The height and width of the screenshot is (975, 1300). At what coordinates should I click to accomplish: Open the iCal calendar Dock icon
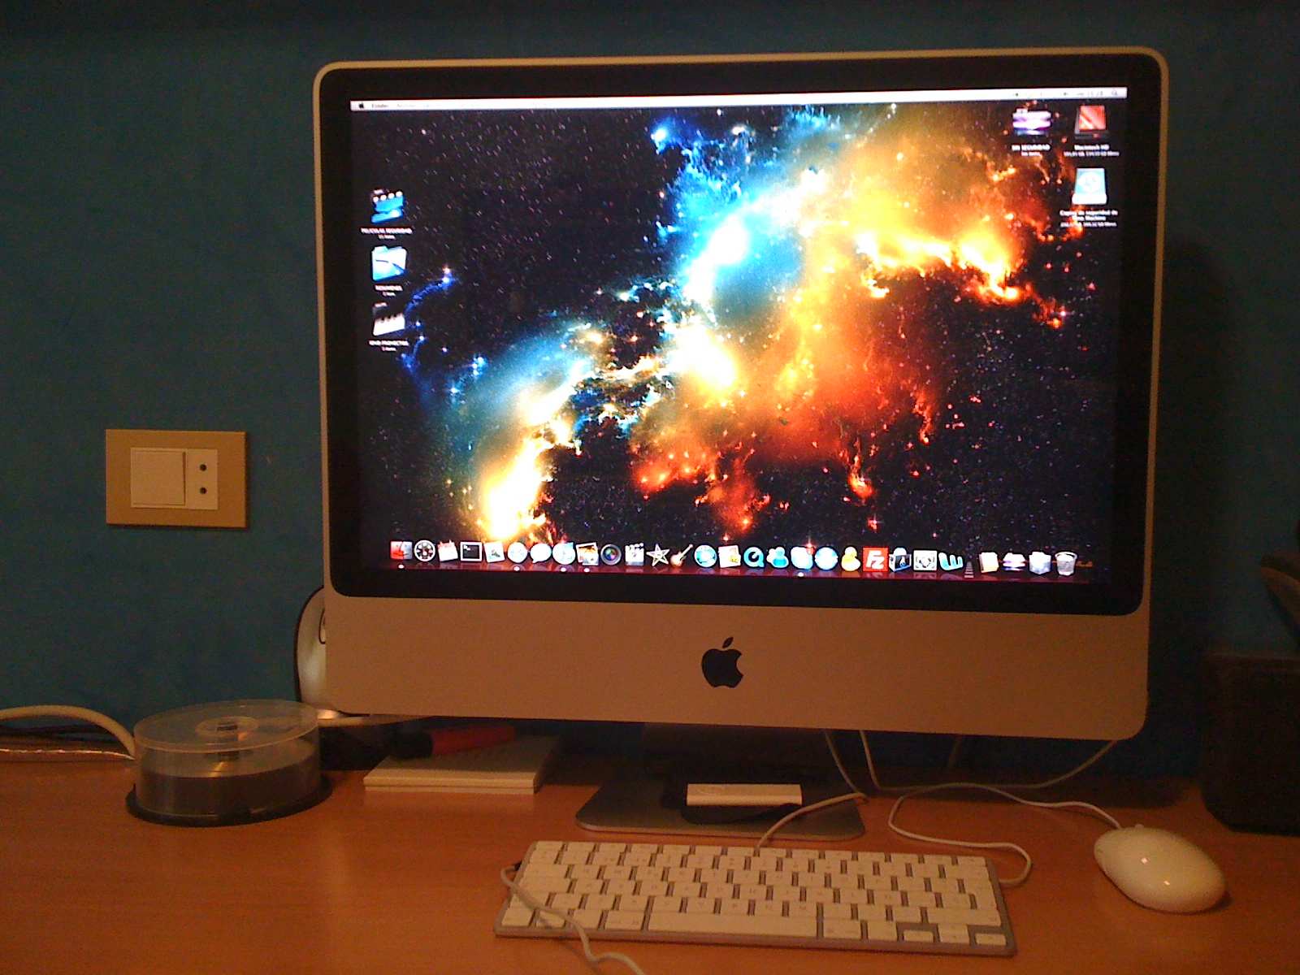click(448, 552)
